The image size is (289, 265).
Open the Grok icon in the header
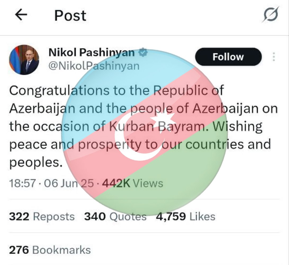(x=270, y=15)
